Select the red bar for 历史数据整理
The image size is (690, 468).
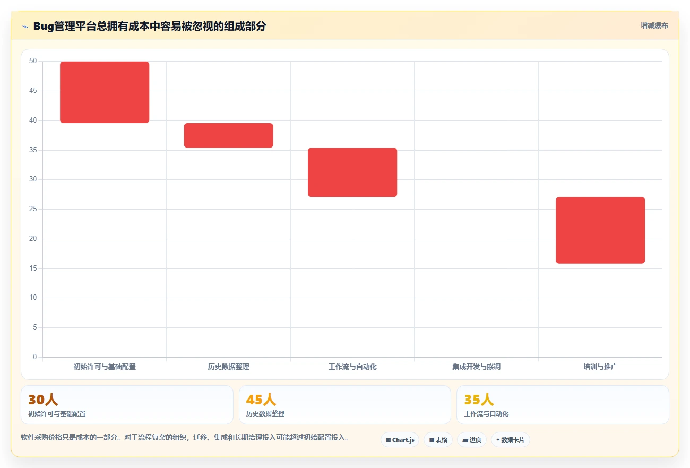point(229,135)
